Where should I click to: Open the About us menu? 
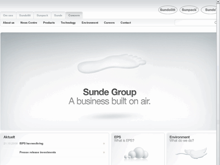click(9, 23)
